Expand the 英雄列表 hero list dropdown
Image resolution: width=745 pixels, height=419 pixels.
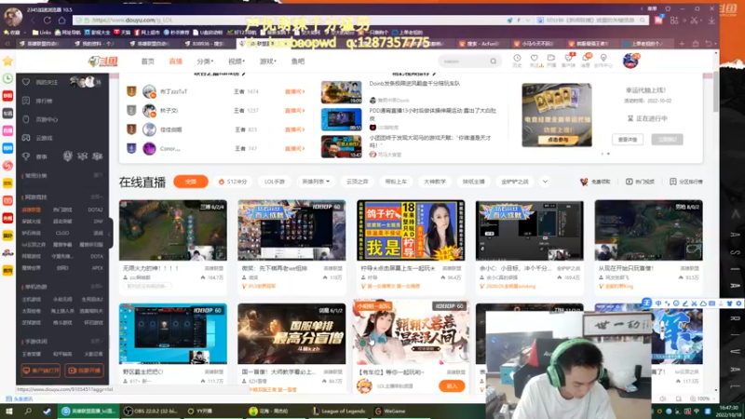(316, 182)
